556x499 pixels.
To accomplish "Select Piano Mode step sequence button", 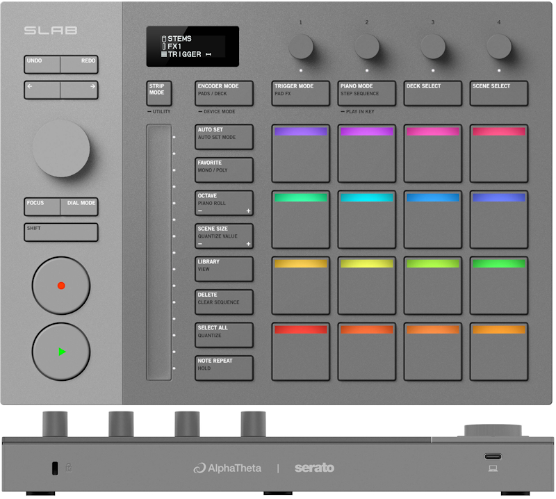I will tap(366, 93).
